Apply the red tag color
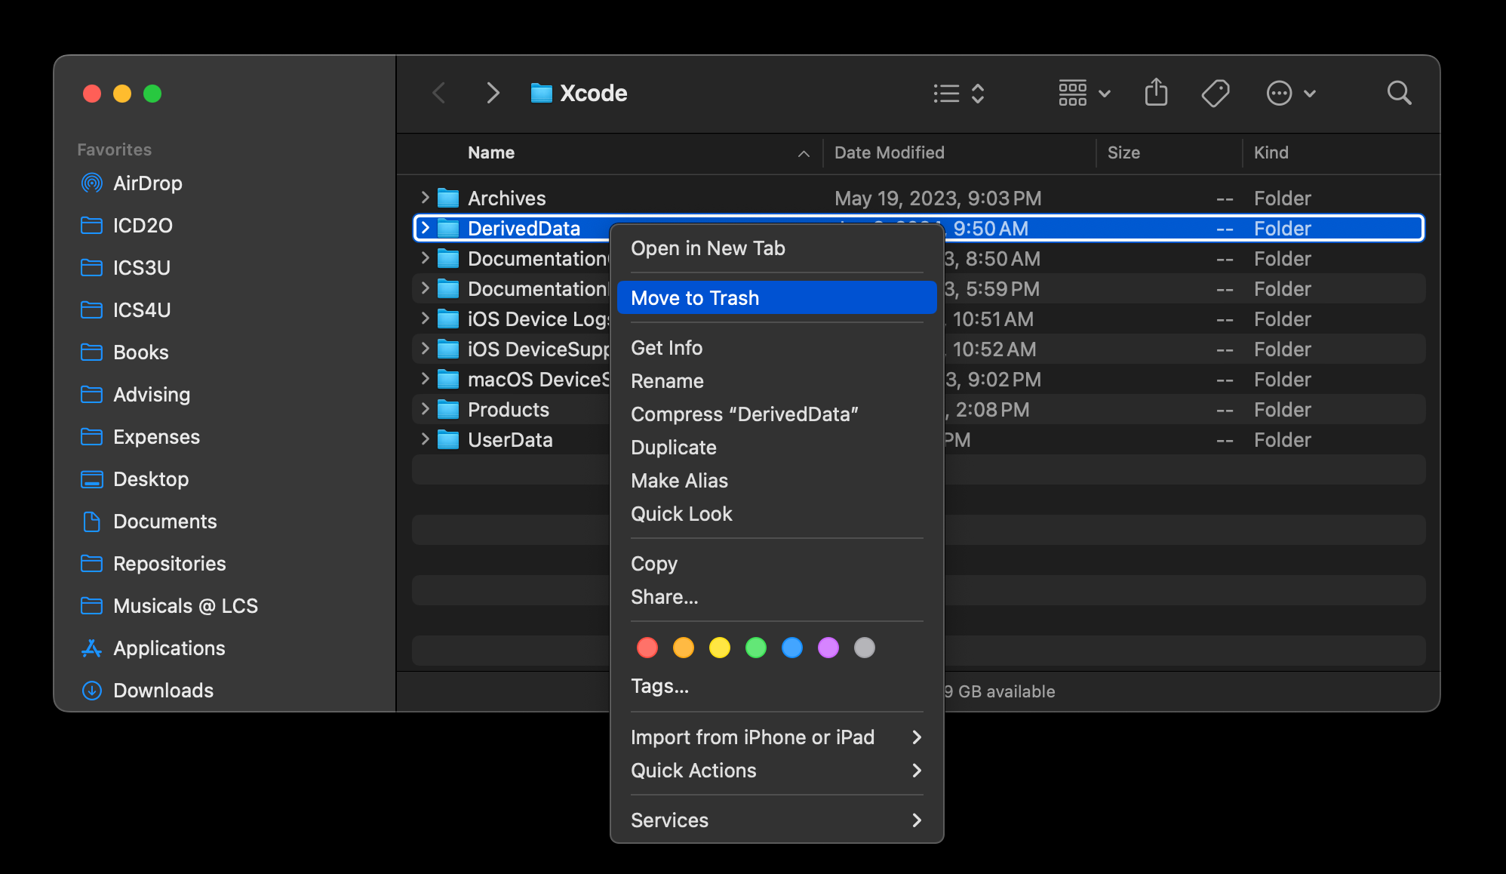The image size is (1506, 874). pyautogui.click(x=647, y=648)
